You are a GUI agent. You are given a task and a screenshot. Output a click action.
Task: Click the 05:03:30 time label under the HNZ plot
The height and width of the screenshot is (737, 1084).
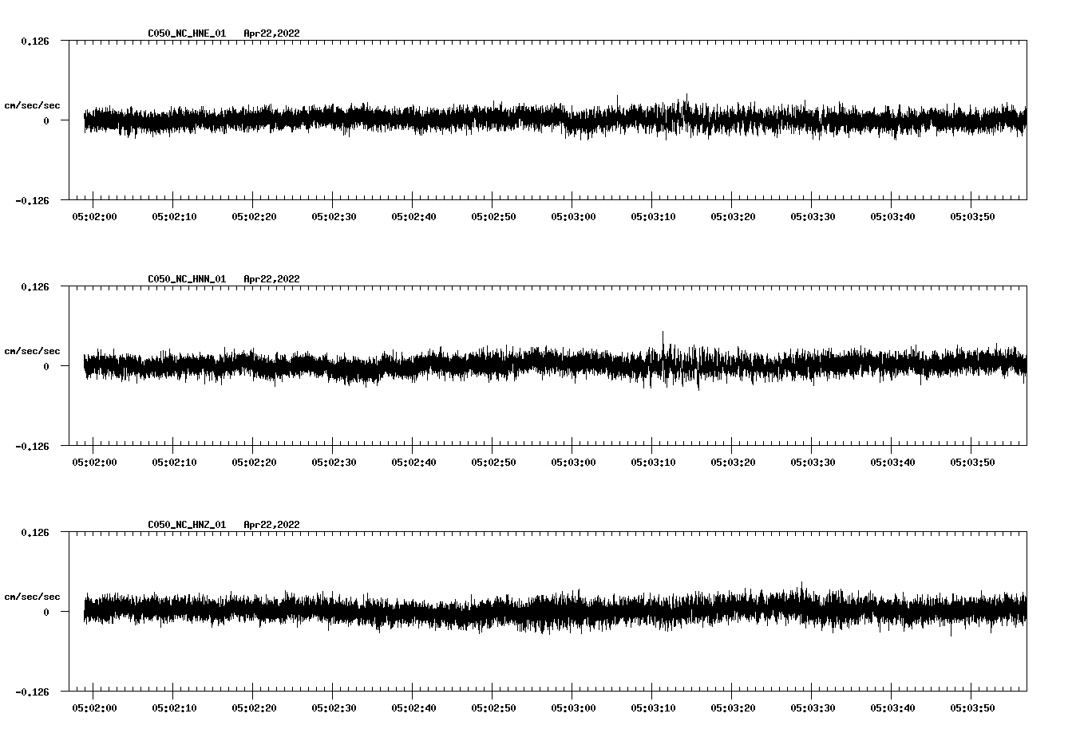click(813, 707)
